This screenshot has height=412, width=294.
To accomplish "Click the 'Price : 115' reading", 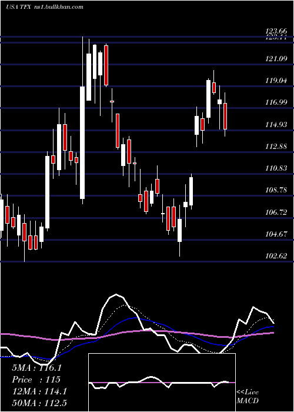I will (x=36, y=380).
